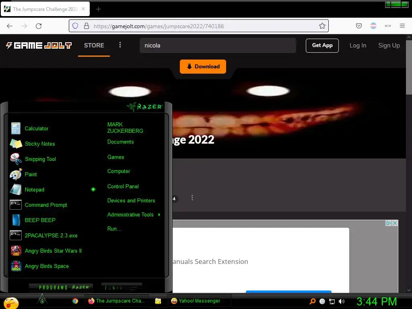Viewport: 412px width, 309px height.
Task: Open Devices and Printers
Action: 131,200
